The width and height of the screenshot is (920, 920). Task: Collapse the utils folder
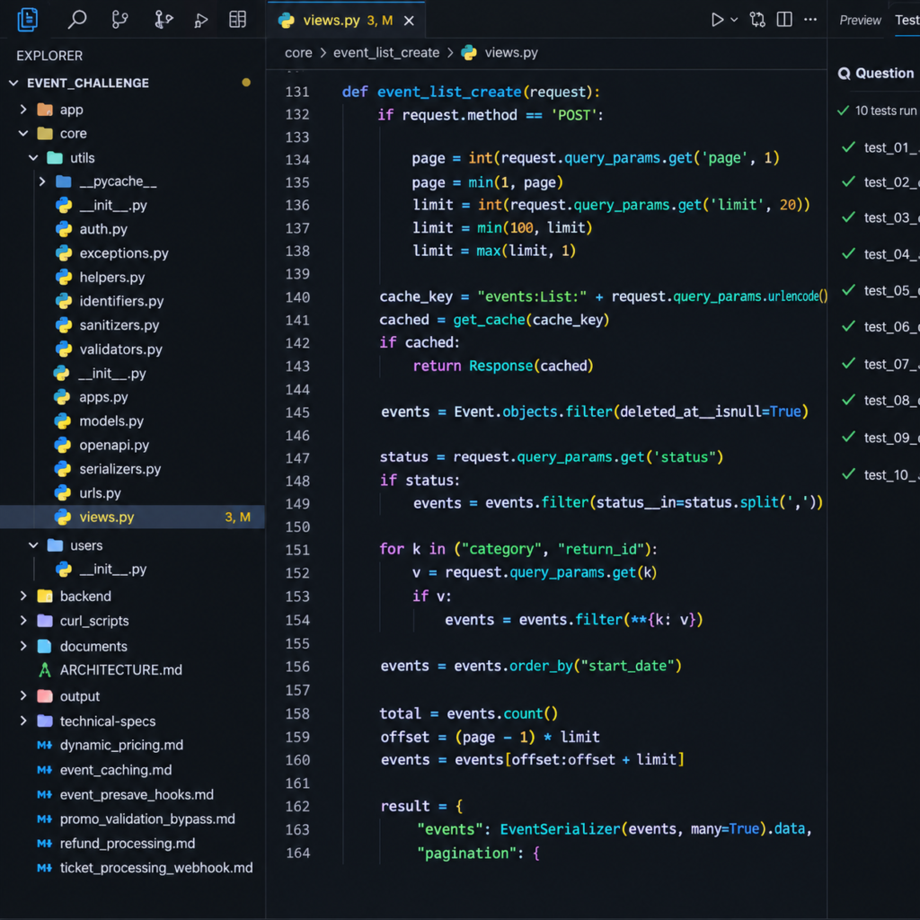(33, 158)
